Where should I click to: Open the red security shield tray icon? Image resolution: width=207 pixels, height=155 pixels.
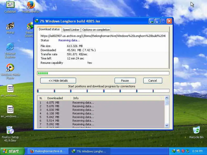coord(183,151)
